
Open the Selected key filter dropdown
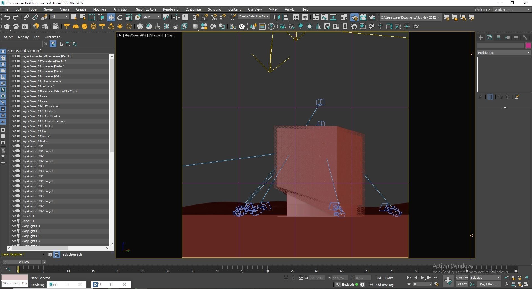pyautogui.click(x=485, y=278)
